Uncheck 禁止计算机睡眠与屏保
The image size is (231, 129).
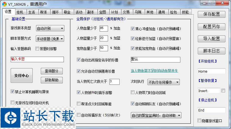pyautogui.click(x=12, y=92)
